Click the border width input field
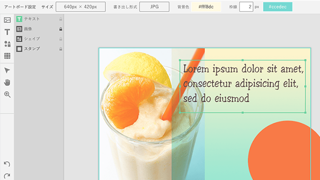 [246, 6]
